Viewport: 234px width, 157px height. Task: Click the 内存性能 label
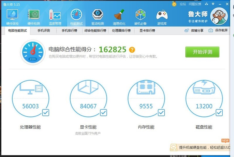[146, 127]
